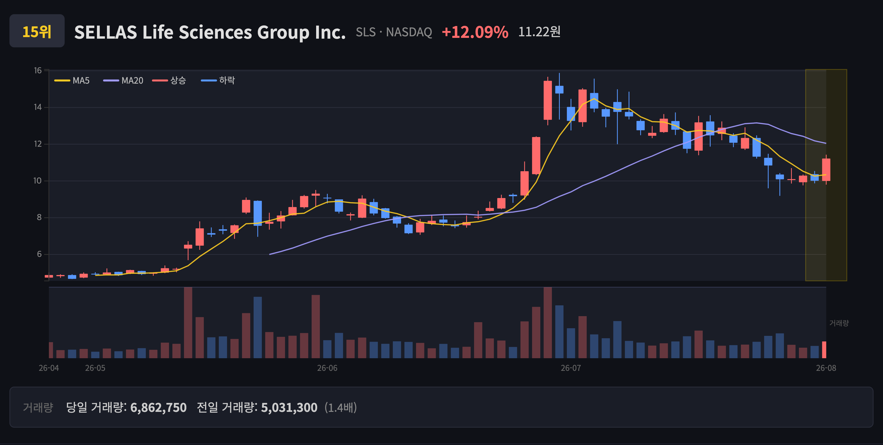Click the 11.22원 price value

539,32
